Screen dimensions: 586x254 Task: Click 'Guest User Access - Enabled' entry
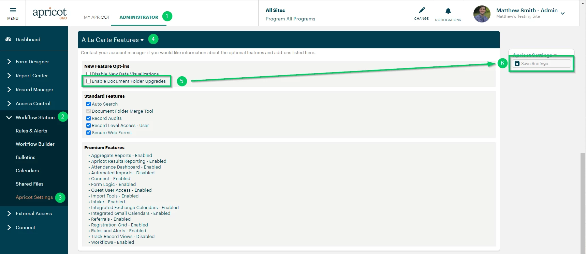(121, 190)
